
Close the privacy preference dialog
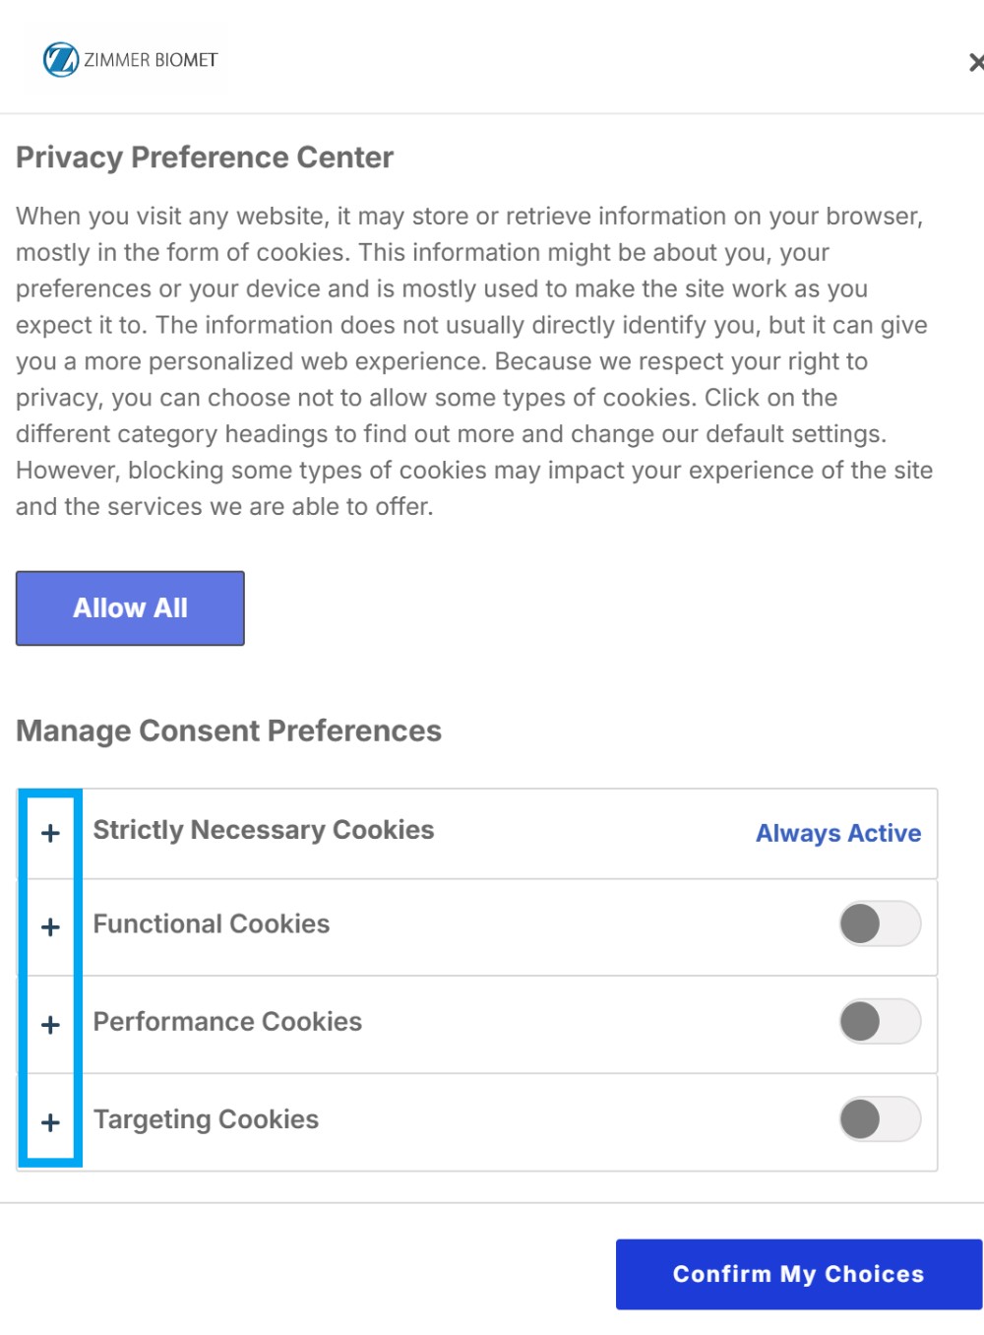point(976,63)
